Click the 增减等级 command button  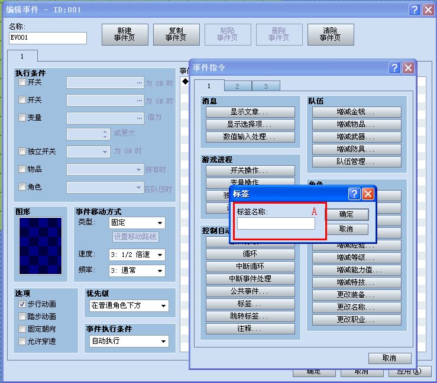pos(357,258)
